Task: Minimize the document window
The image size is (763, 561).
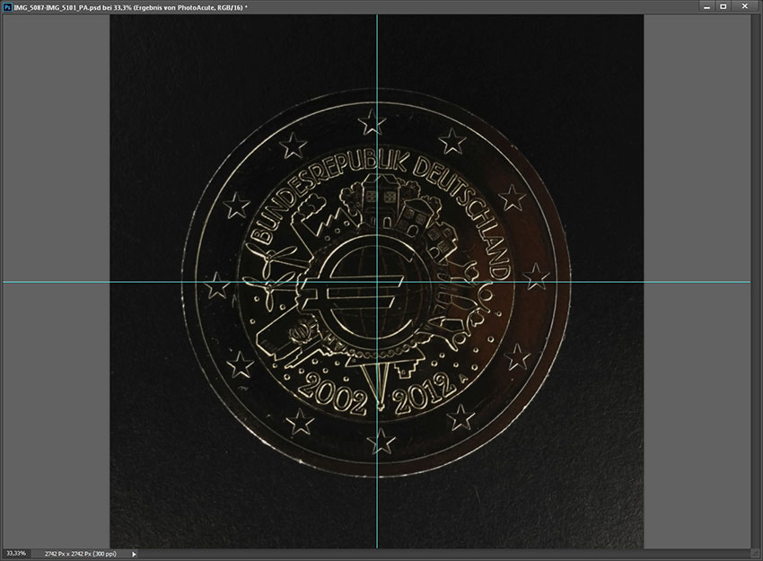Action: (707, 6)
